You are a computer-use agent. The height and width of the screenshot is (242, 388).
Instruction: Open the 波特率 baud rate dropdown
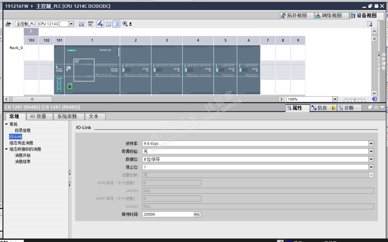371,143
